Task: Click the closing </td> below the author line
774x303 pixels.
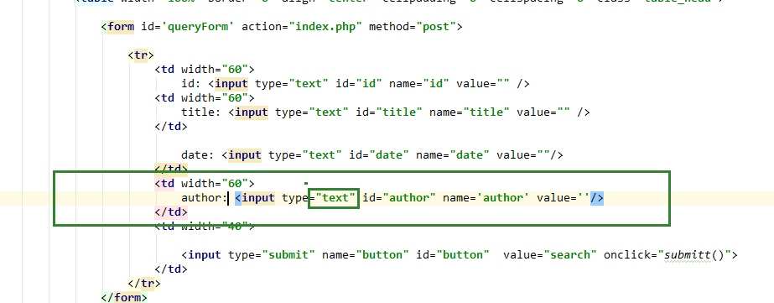Action: [x=171, y=212]
